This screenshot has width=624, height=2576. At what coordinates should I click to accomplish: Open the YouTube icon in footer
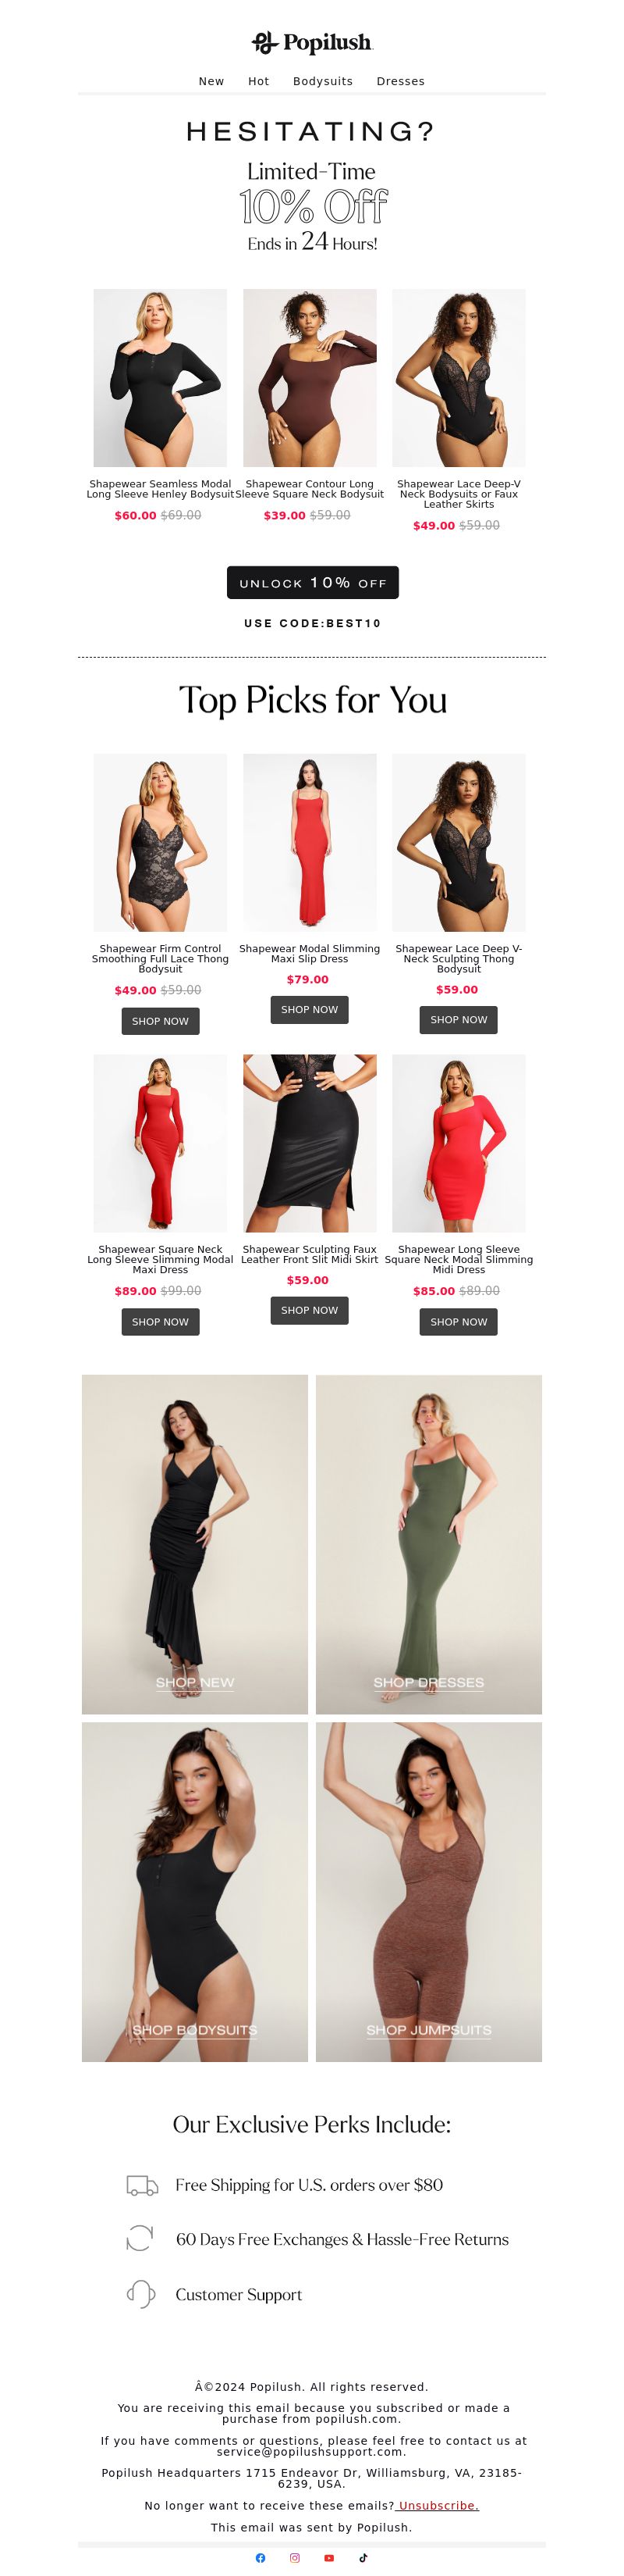click(x=328, y=2557)
